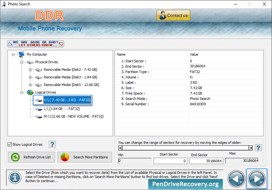272x190 pixels.
Task: Collapse the Physical Drives node
Action: (22, 62)
